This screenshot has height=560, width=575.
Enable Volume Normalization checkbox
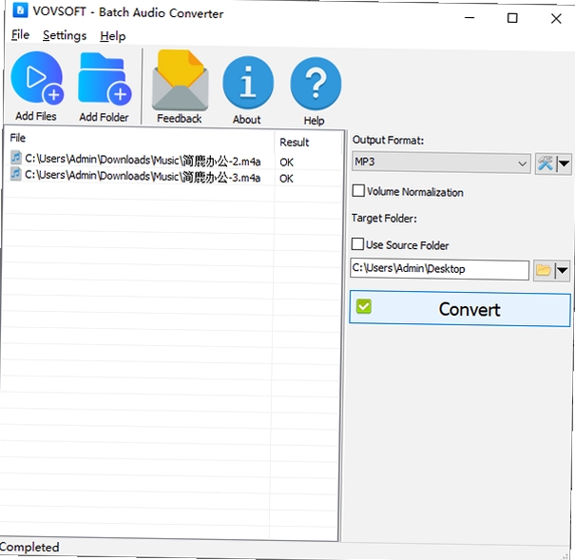pyautogui.click(x=358, y=191)
